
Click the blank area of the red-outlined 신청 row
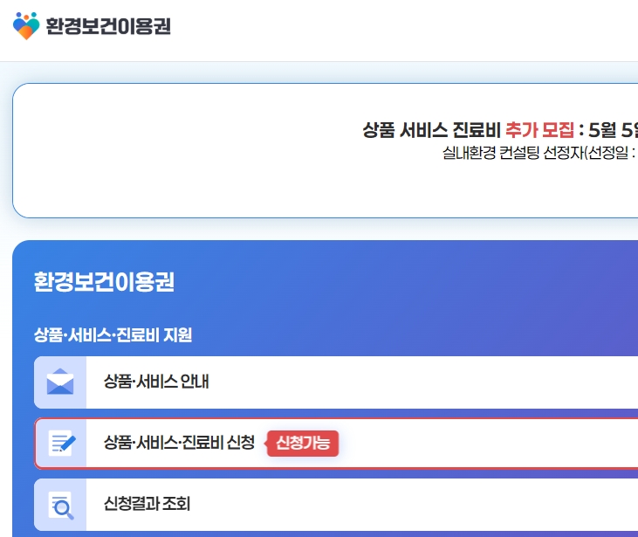(488, 443)
